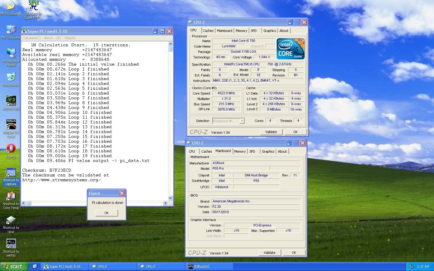Click OK in upper CPU-Z window

coord(295,132)
